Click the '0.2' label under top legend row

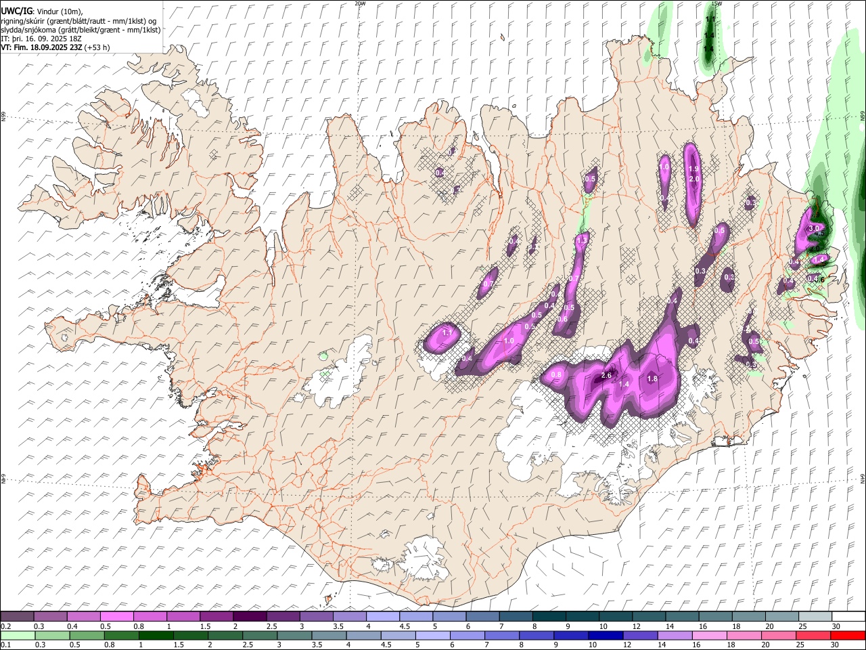5,626
